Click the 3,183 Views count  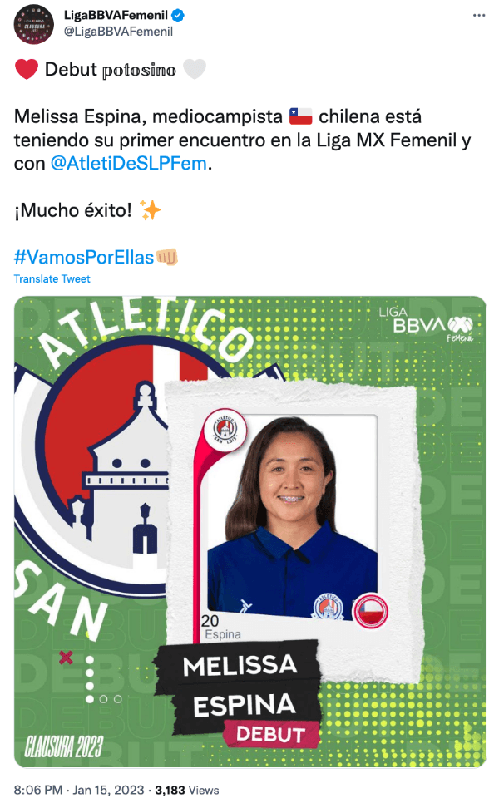187,790
